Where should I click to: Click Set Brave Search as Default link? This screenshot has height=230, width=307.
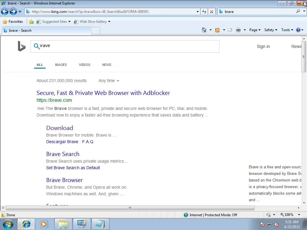pyautogui.click(x=73, y=168)
